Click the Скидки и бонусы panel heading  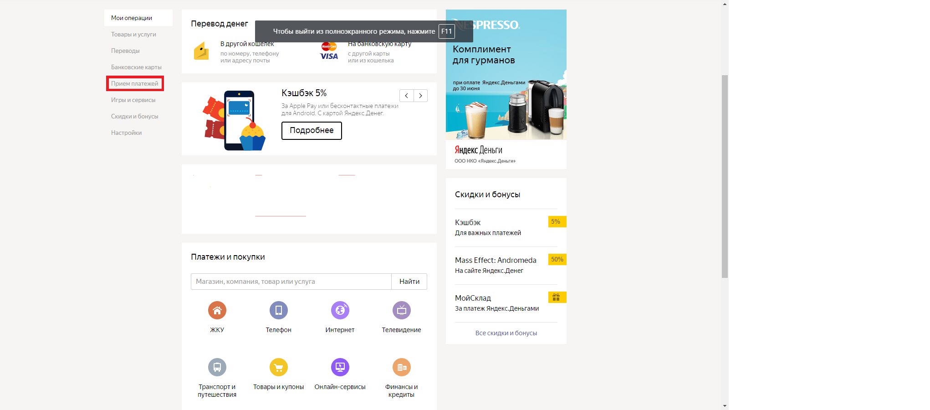[487, 195]
